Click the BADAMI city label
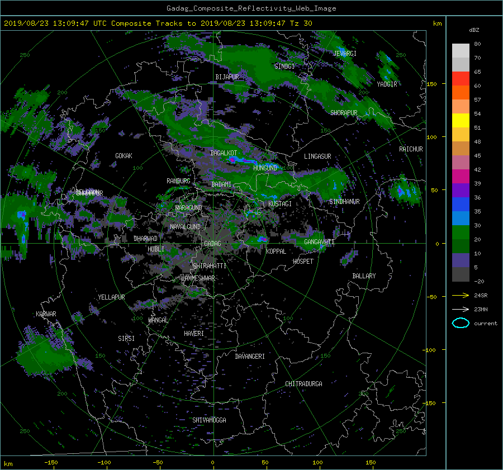The image size is (503, 470). pyautogui.click(x=221, y=184)
